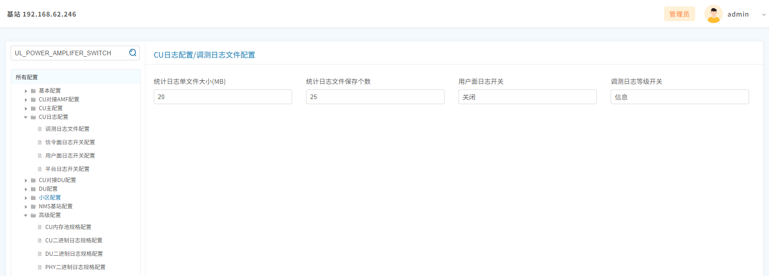Click the 统计日志单文件大小 input field
Image resolution: width=769 pixels, height=276 pixels.
[x=222, y=97]
